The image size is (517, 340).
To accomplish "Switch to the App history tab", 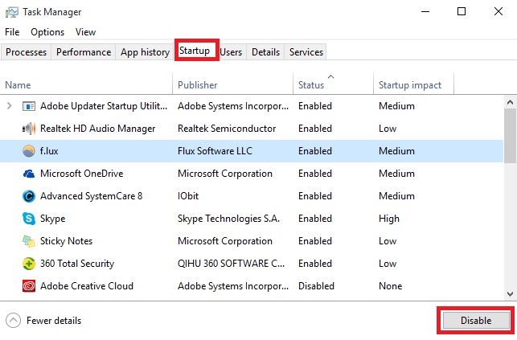I will (x=145, y=52).
